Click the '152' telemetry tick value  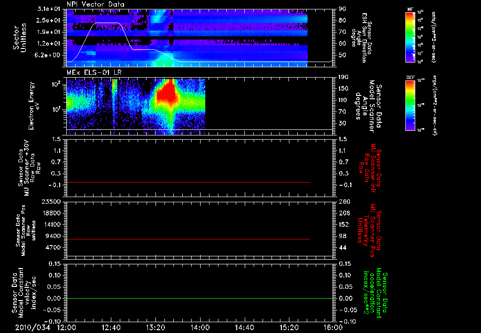[x=343, y=224]
